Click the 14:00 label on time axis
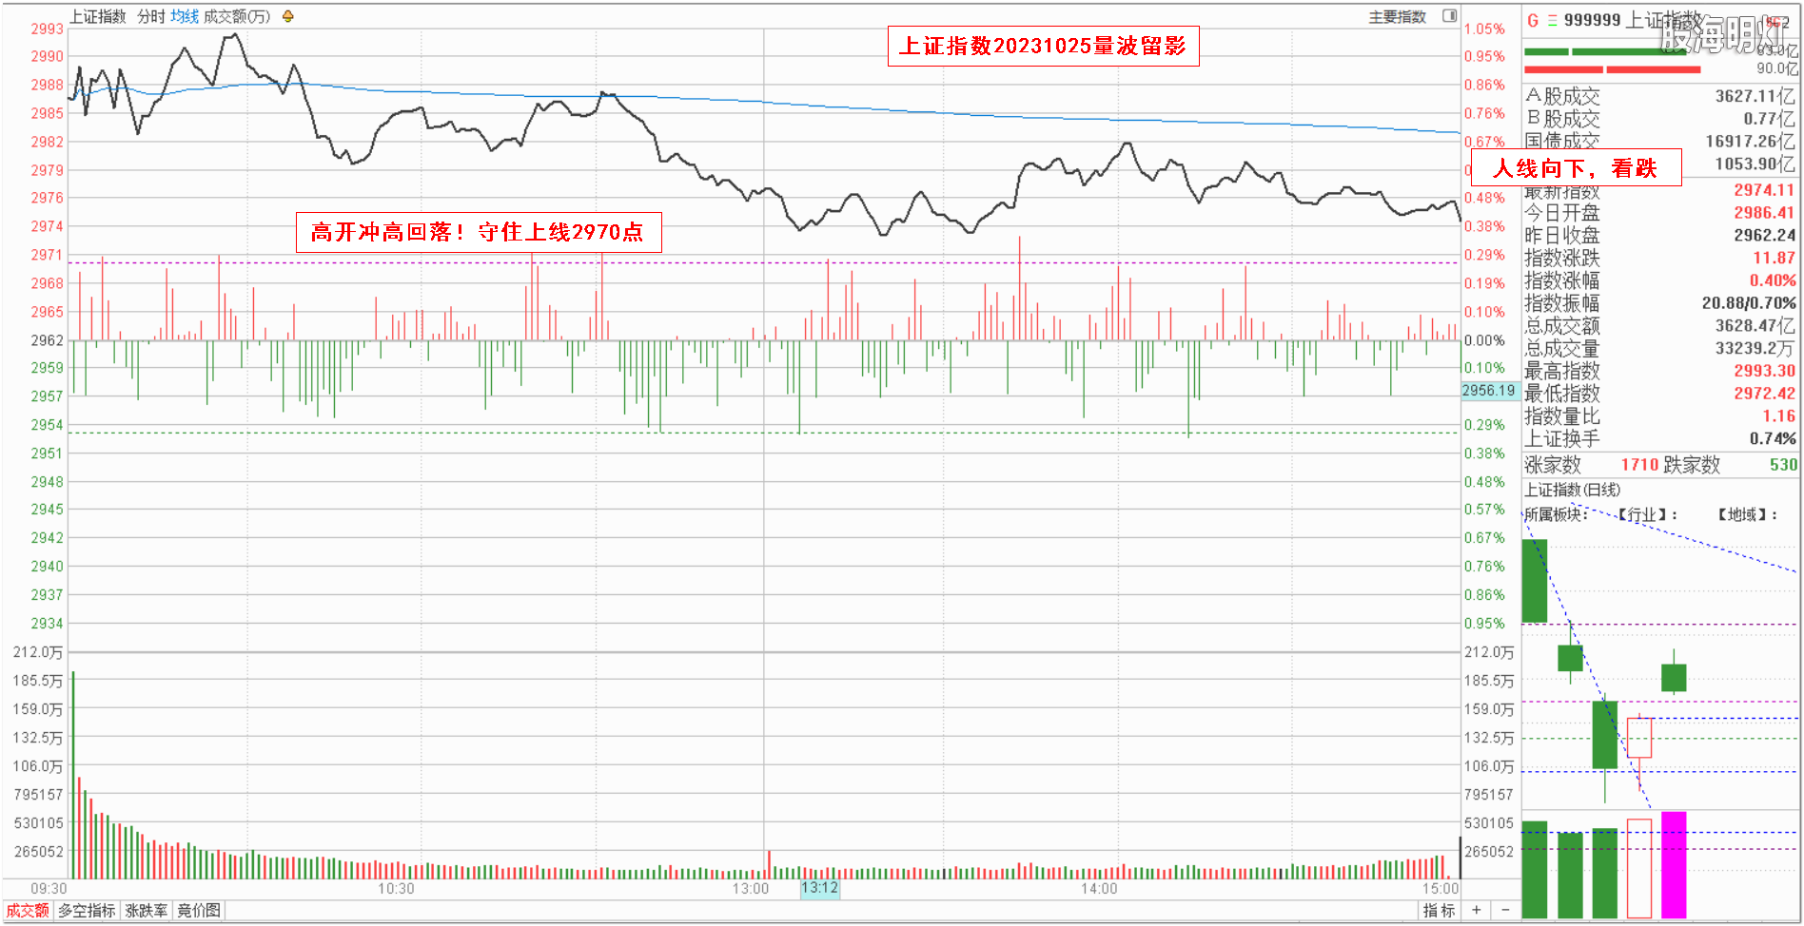The width and height of the screenshot is (1804, 926). pyautogui.click(x=1099, y=888)
